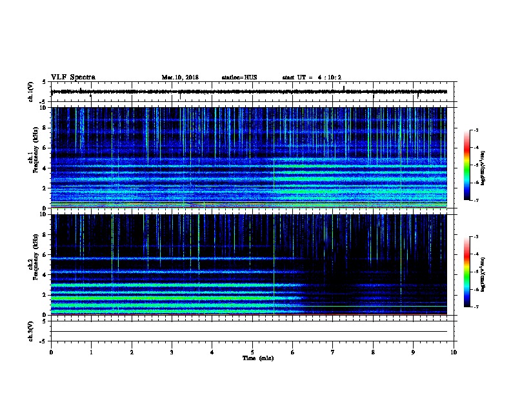Click the "5" tick on the time axis

[x=252, y=352]
